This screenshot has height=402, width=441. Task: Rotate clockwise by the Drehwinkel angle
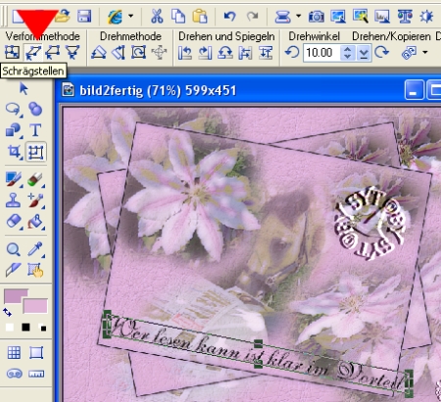pos(381,52)
